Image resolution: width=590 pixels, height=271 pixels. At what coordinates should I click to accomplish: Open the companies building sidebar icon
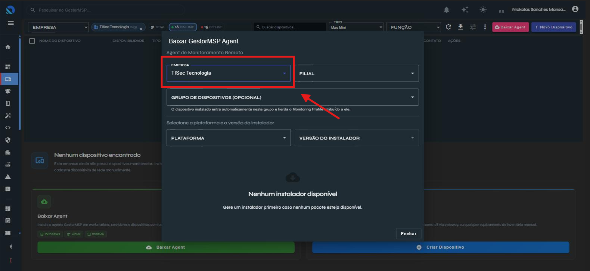point(8,152)
